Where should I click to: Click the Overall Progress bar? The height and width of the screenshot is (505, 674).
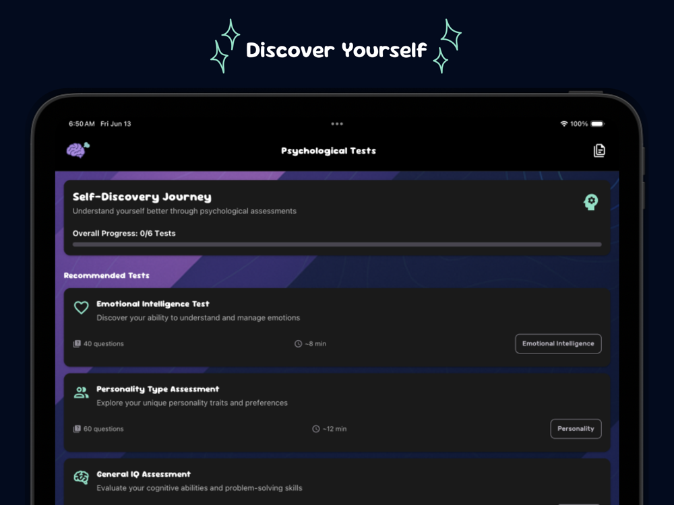[x=337, y=244]
